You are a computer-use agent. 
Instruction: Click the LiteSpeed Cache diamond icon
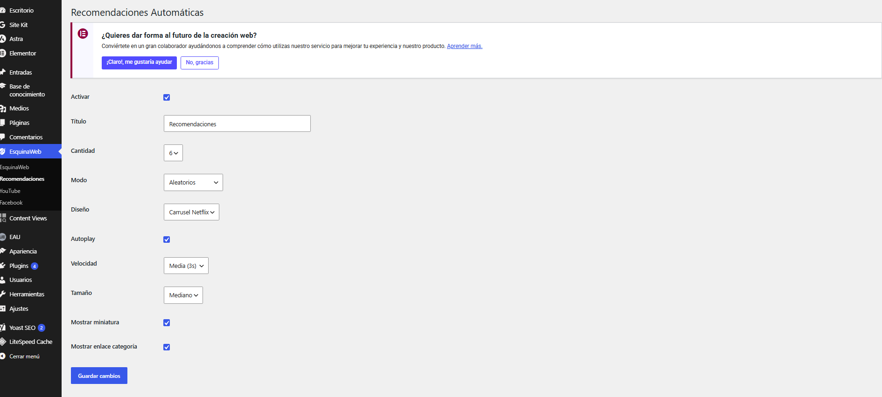[2, 342]
